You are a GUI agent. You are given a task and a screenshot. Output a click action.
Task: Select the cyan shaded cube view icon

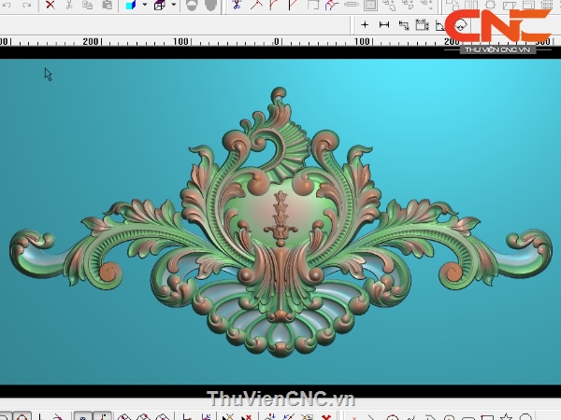point(130,5)
